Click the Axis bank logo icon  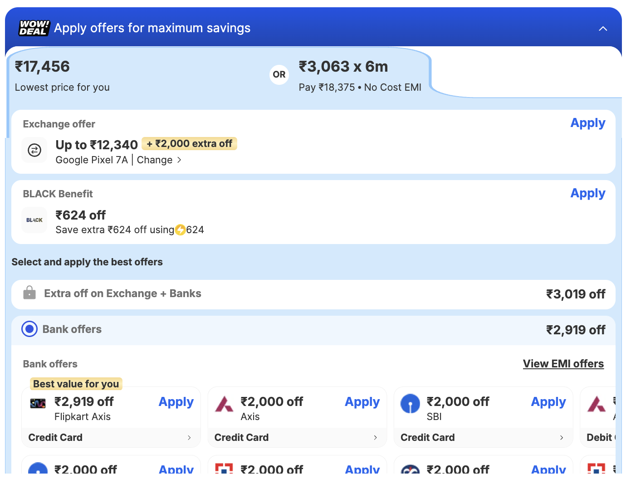click(x=224, y=404)
